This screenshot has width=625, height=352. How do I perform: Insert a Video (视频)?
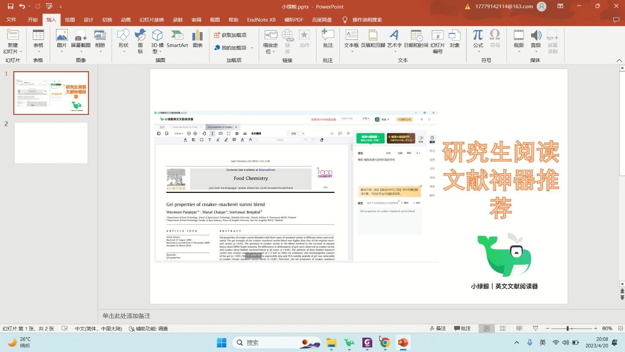click(519, 42)
